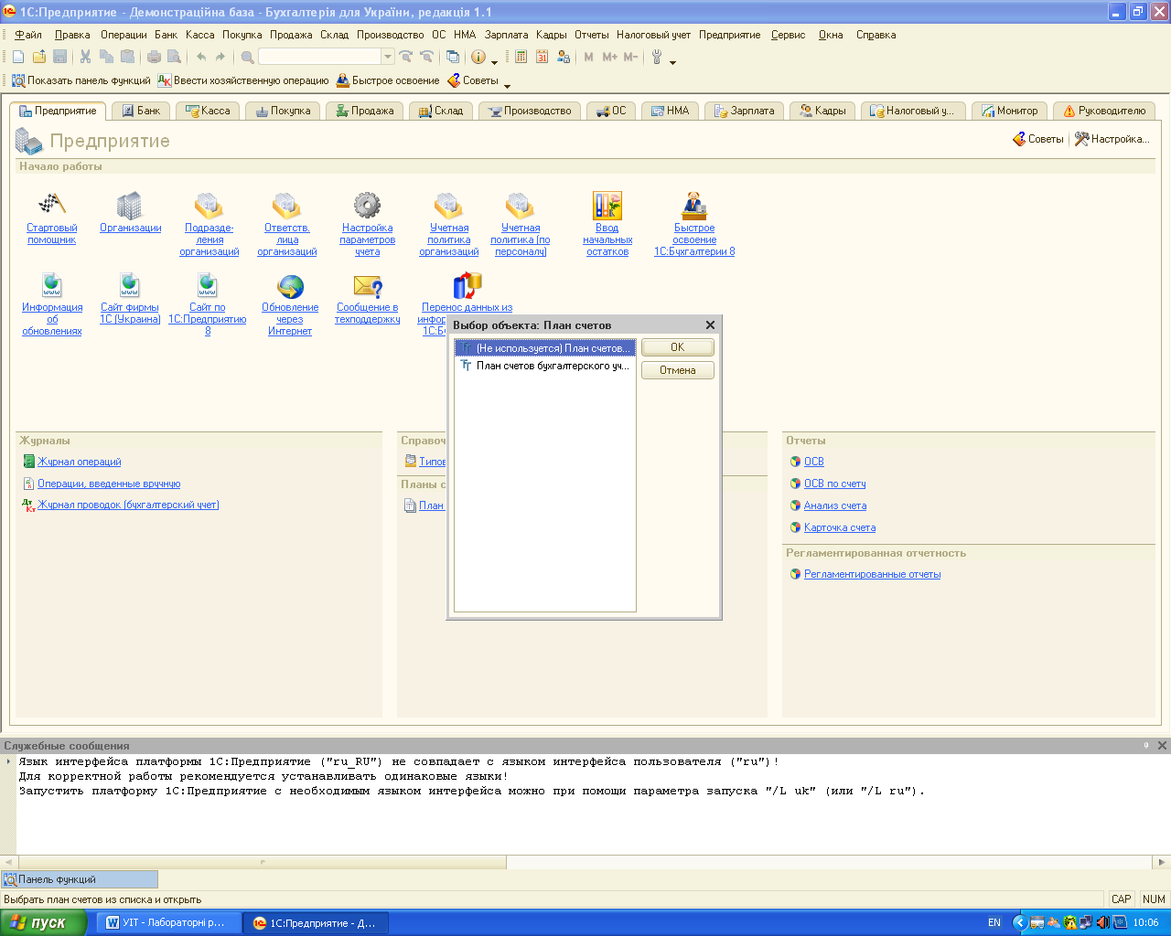
Task: Switch to the Производство tab
Action: (x=531, y=111)
